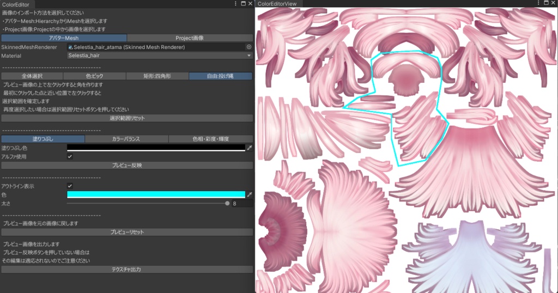558x293 pixels.
Task: Click the 太さ label
Action: point(6,203)
